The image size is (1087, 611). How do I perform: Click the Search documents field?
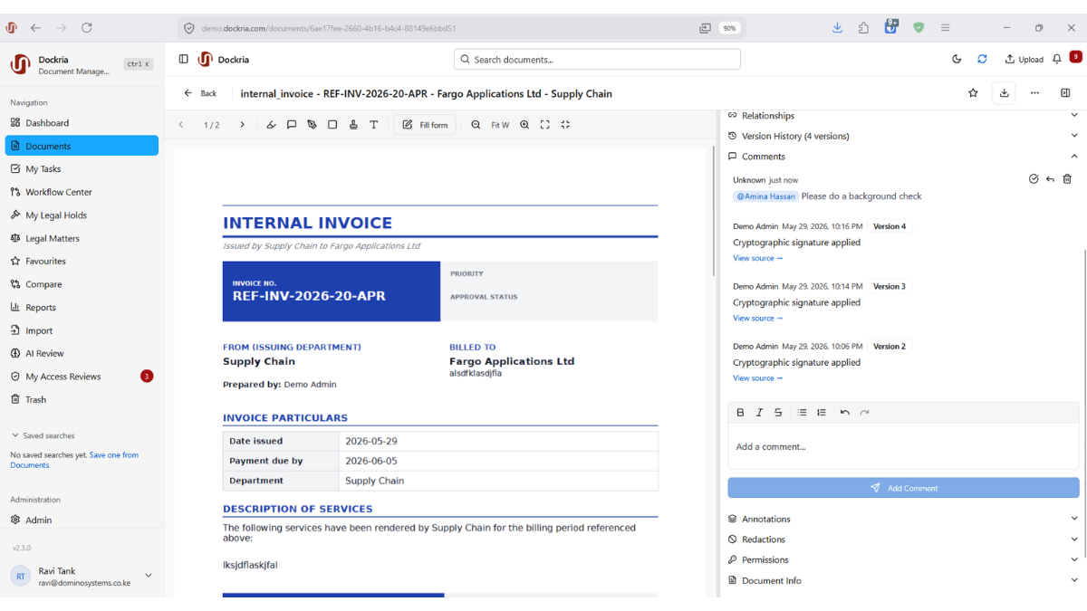tap(597, 60)
